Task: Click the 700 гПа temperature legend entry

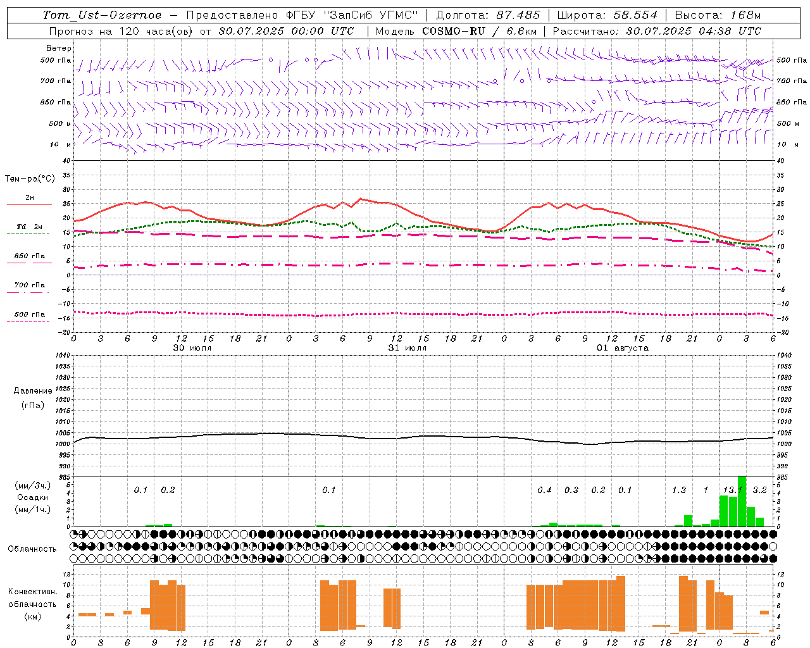Action: tap(30, 285)
